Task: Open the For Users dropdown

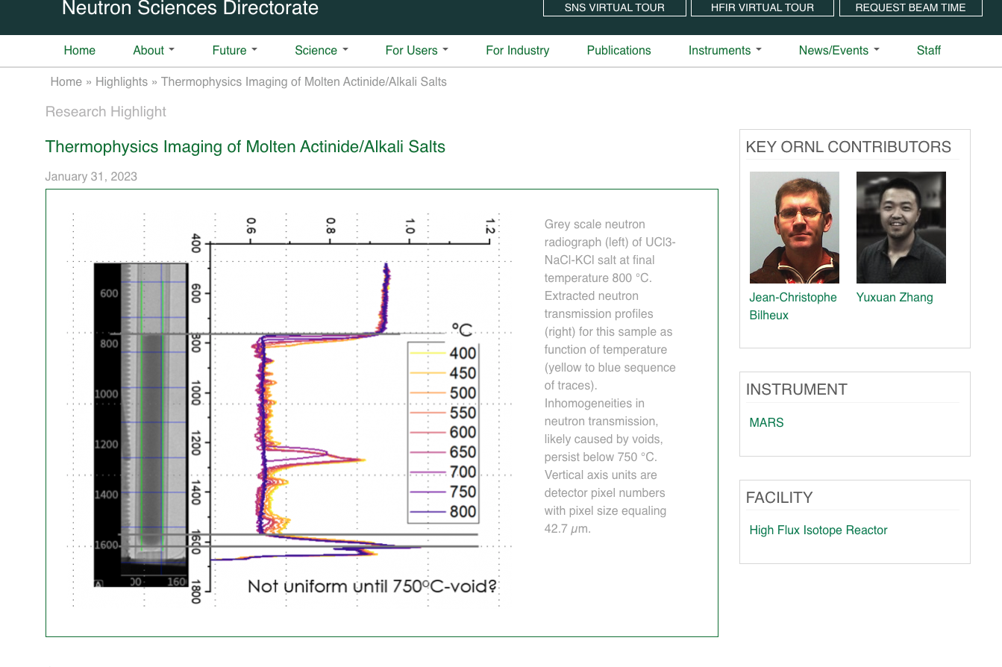Action: [416, 51]
